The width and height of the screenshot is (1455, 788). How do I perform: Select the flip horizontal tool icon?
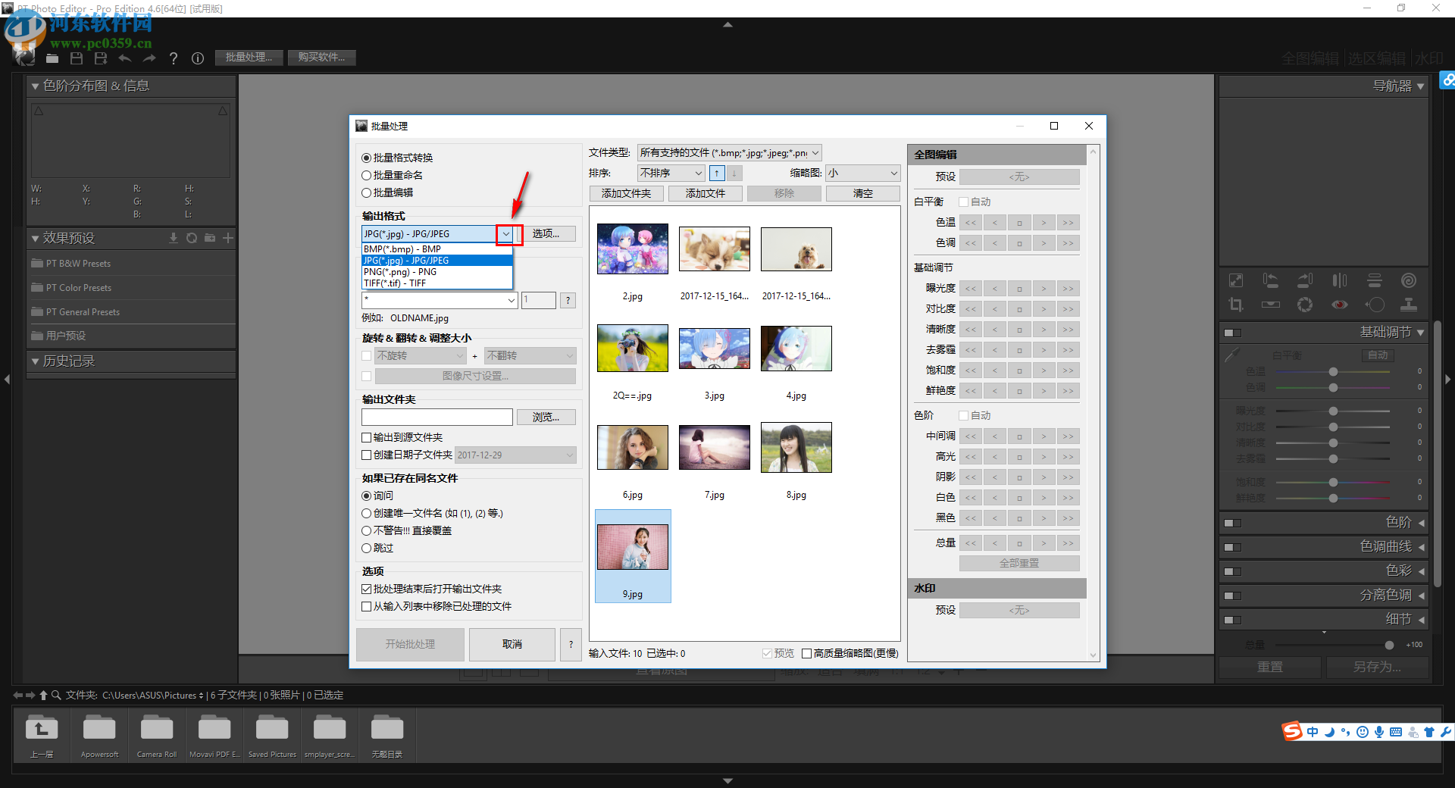click(1340, 281)
